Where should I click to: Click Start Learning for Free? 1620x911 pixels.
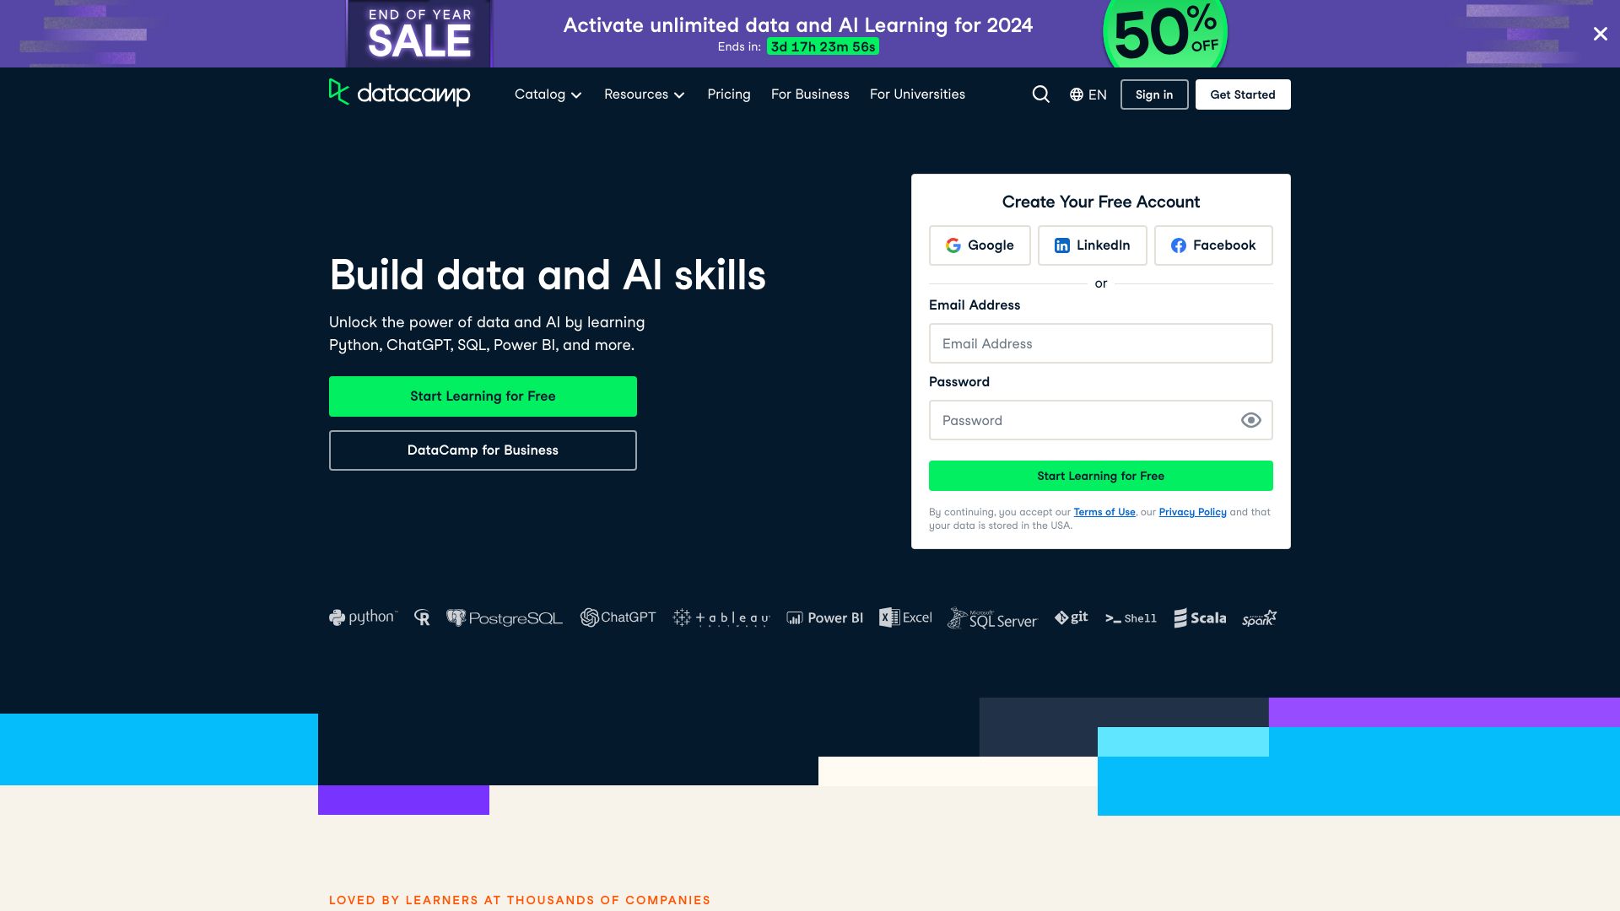(x=483, y=396)
